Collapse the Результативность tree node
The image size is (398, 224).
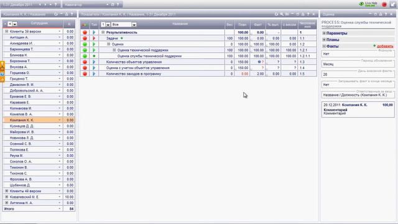click(x=103, y=32)
